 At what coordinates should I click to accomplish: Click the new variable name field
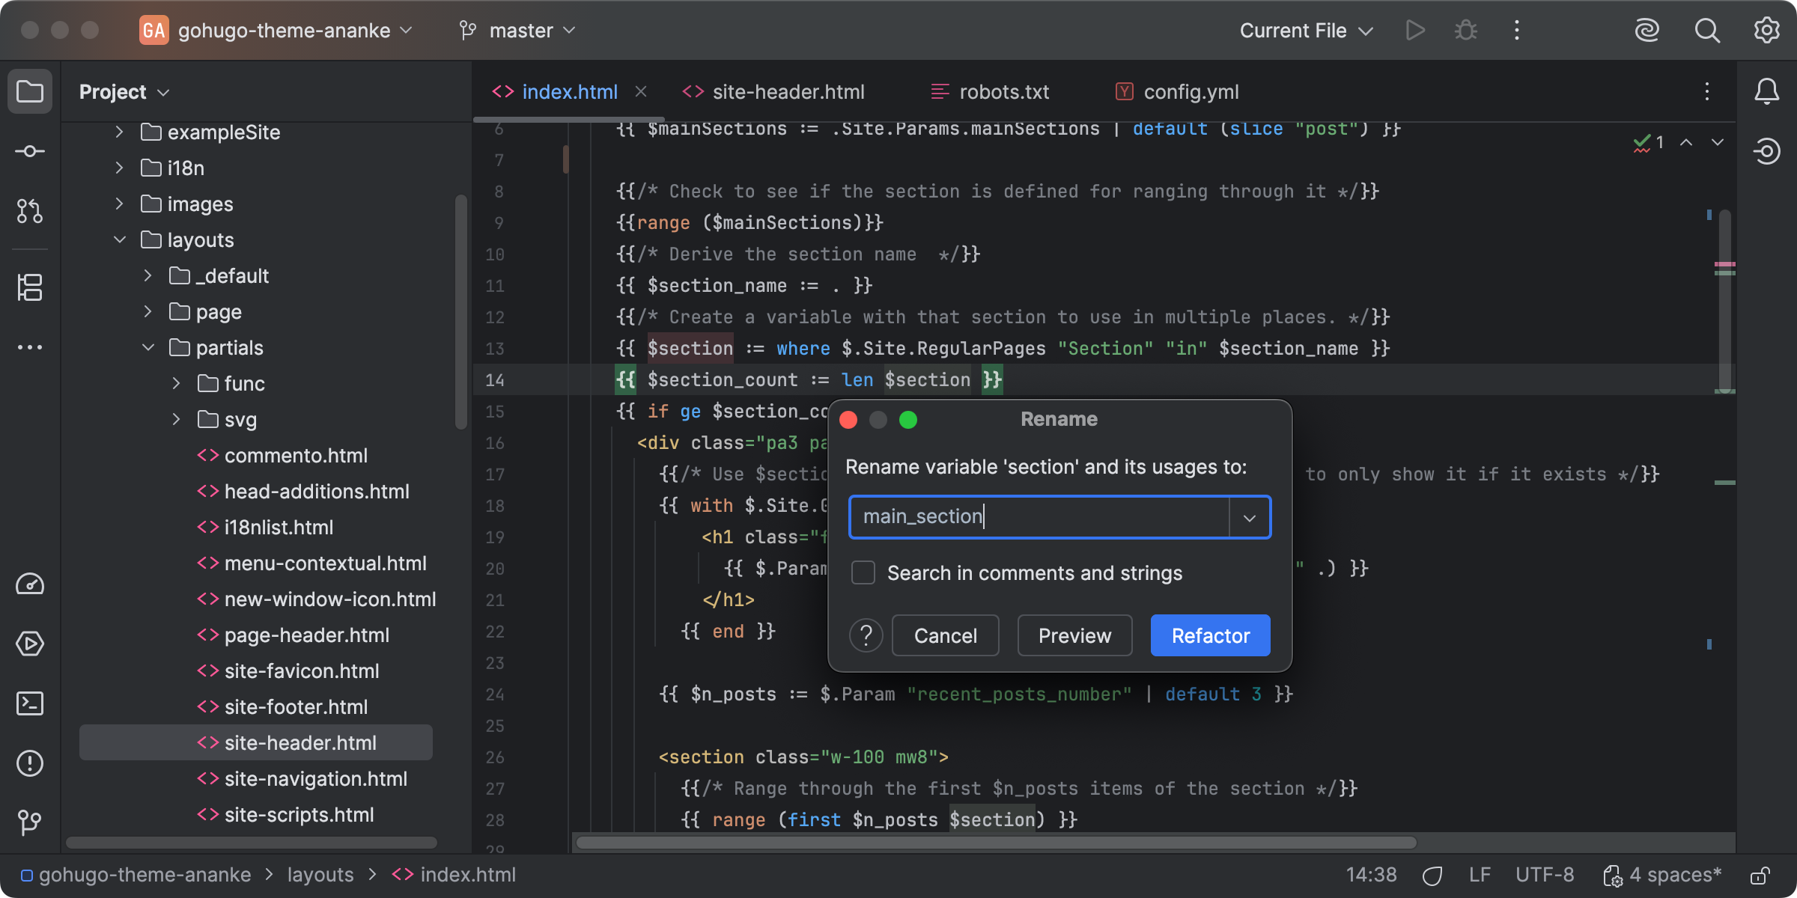pyautogui.click(x=1039, y=517)
